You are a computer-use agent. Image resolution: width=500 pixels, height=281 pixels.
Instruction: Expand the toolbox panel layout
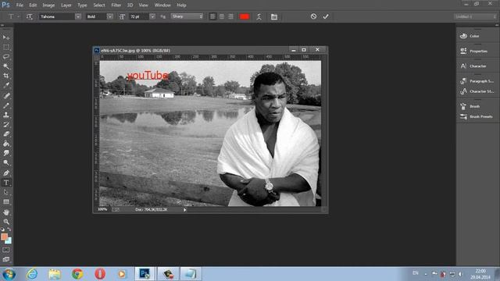pyautogui.click(x=2, y=25)
